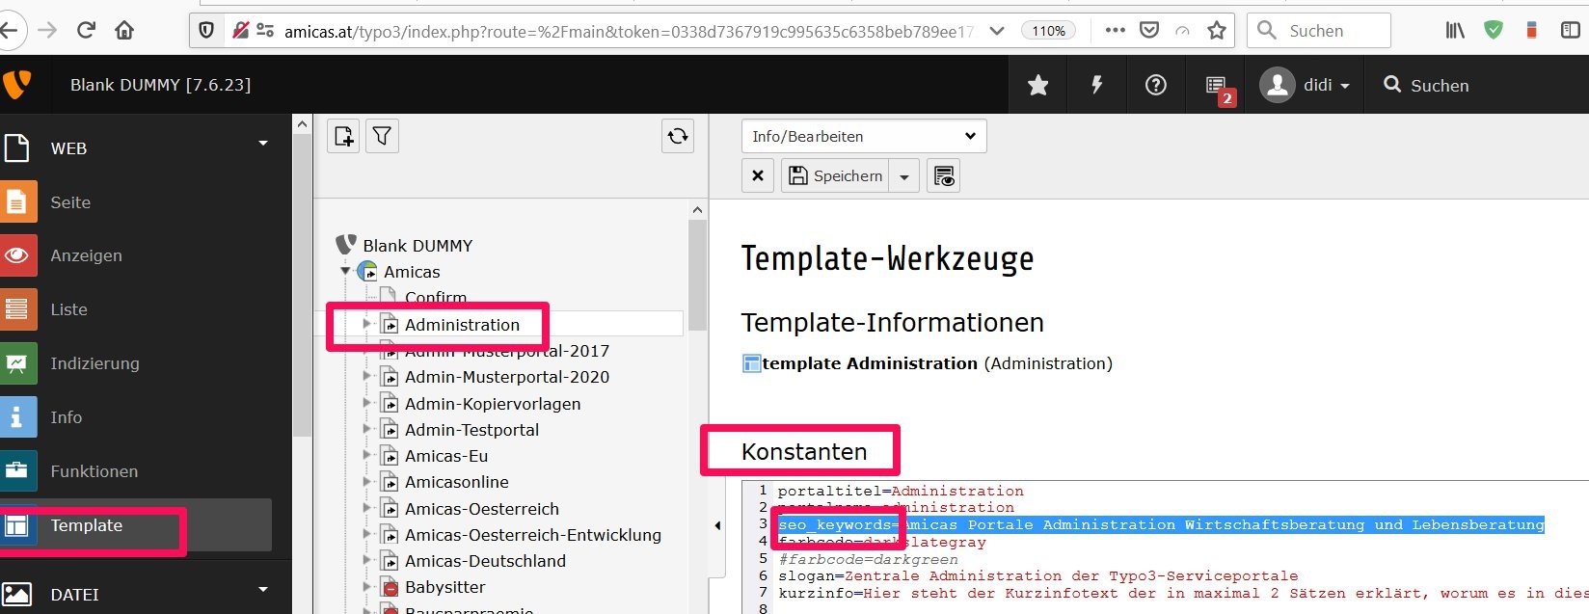Select Amicas-Oesterreich-Entwicklung page
Viewport: 1589px width, 614px height.
point(533,535)
